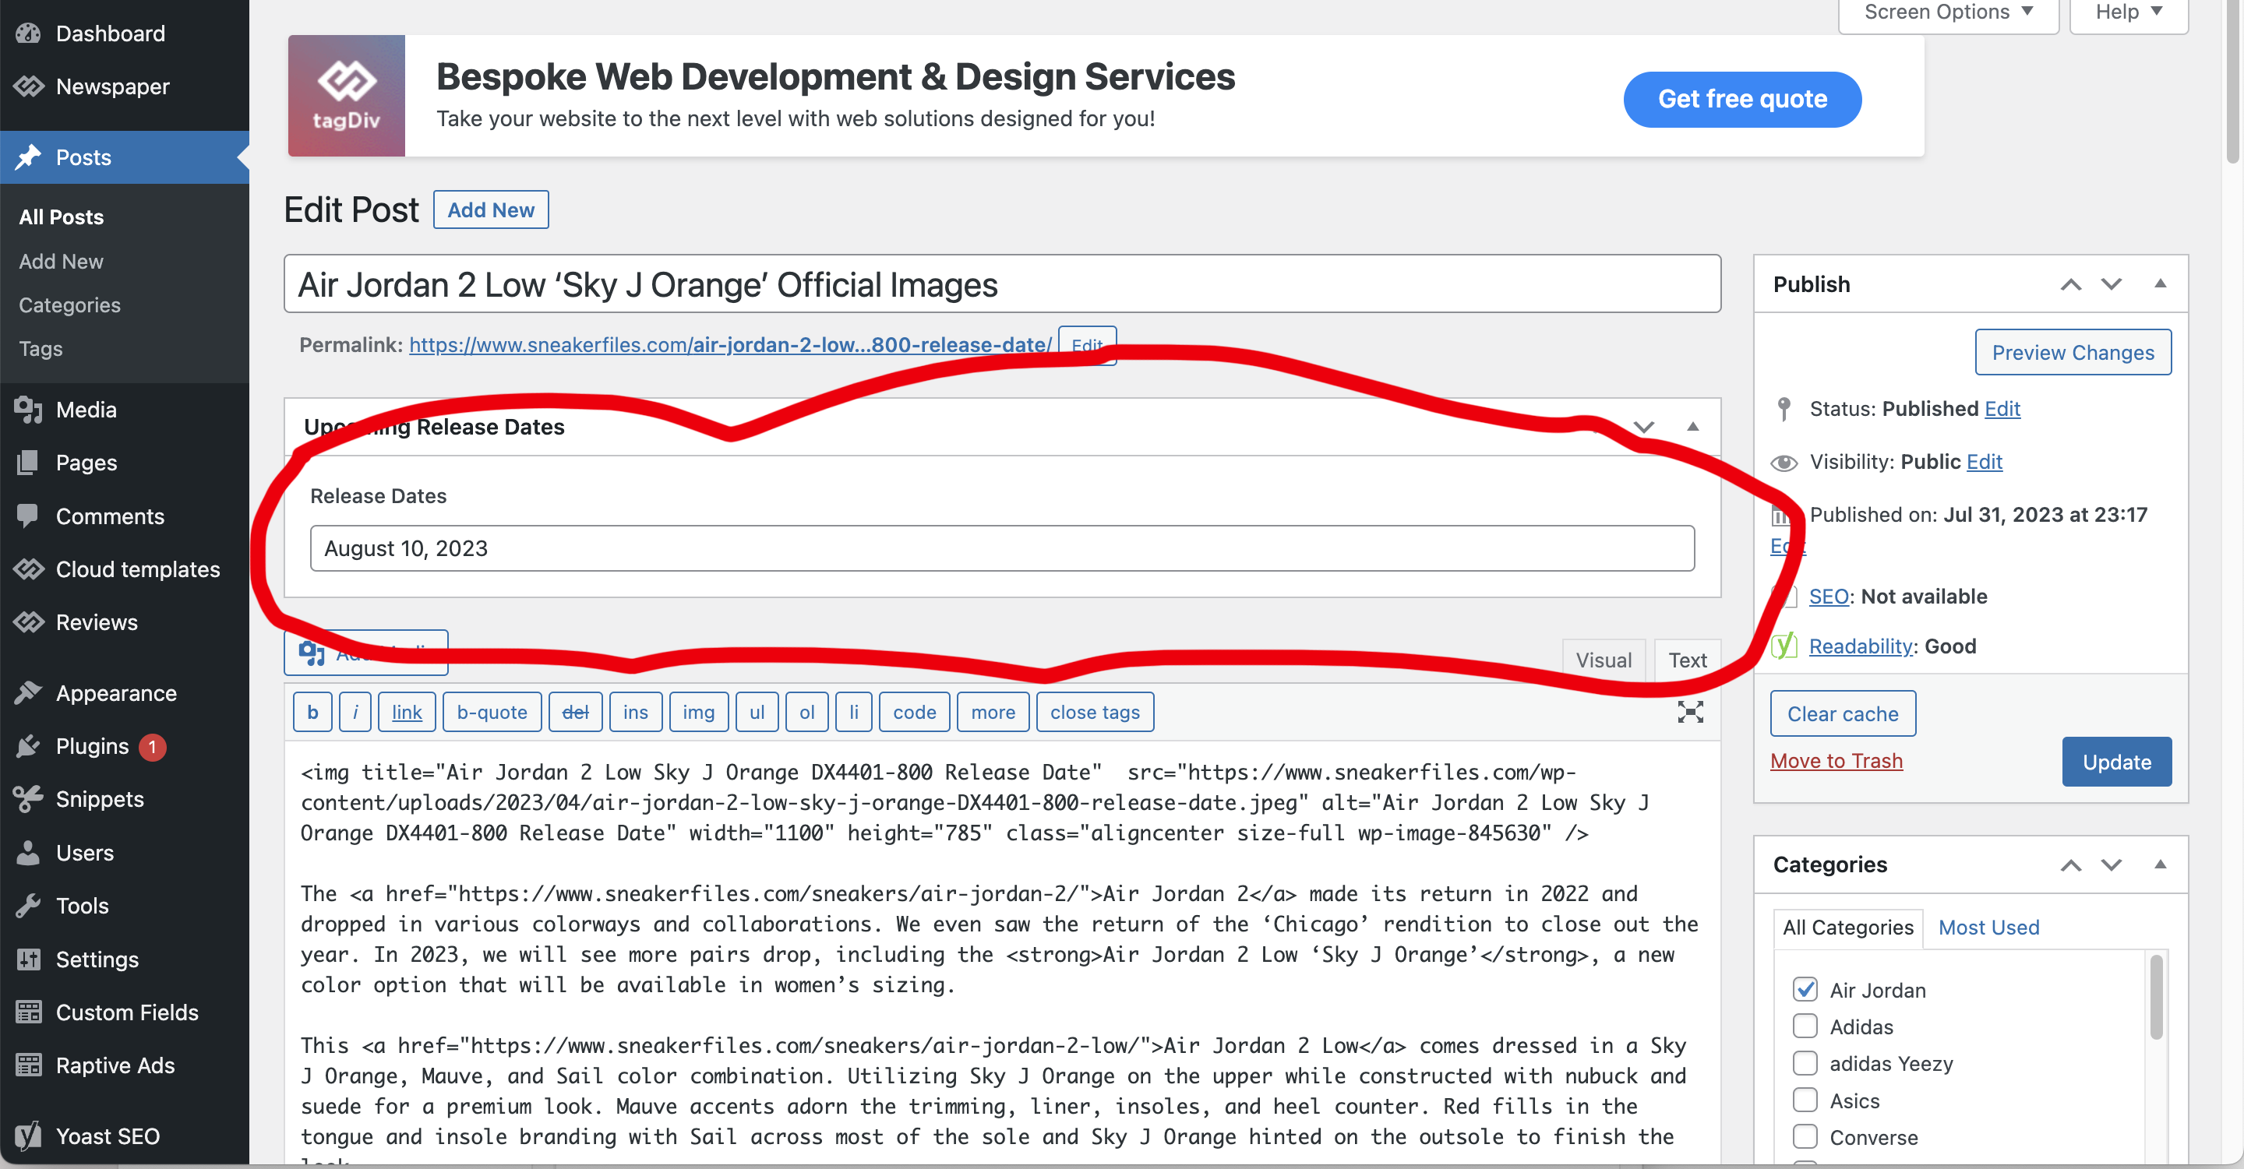Click the Appearance paintbrush icon

point(29,693)
